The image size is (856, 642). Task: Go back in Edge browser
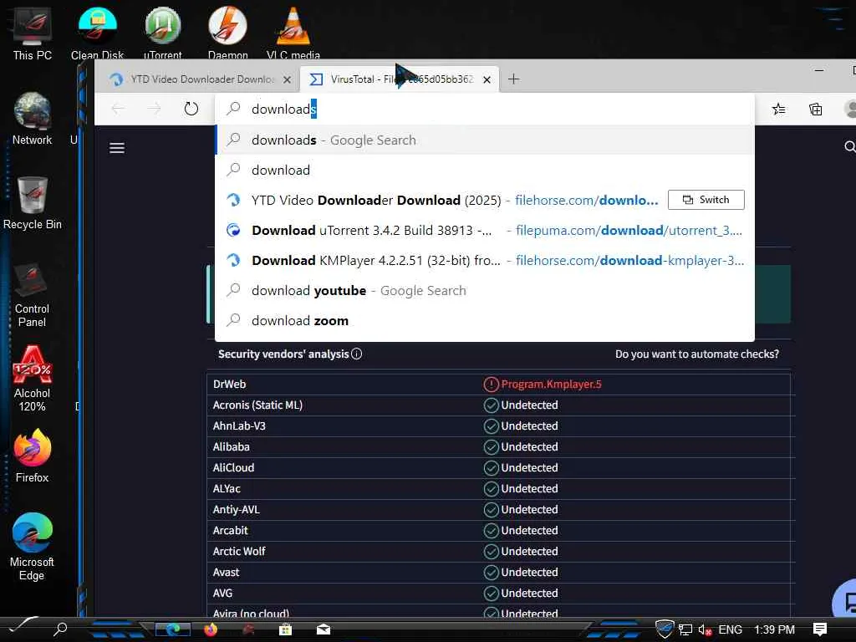point(118,109)
